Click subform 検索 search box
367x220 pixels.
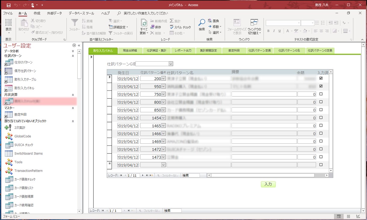click(x=190, y=175)
